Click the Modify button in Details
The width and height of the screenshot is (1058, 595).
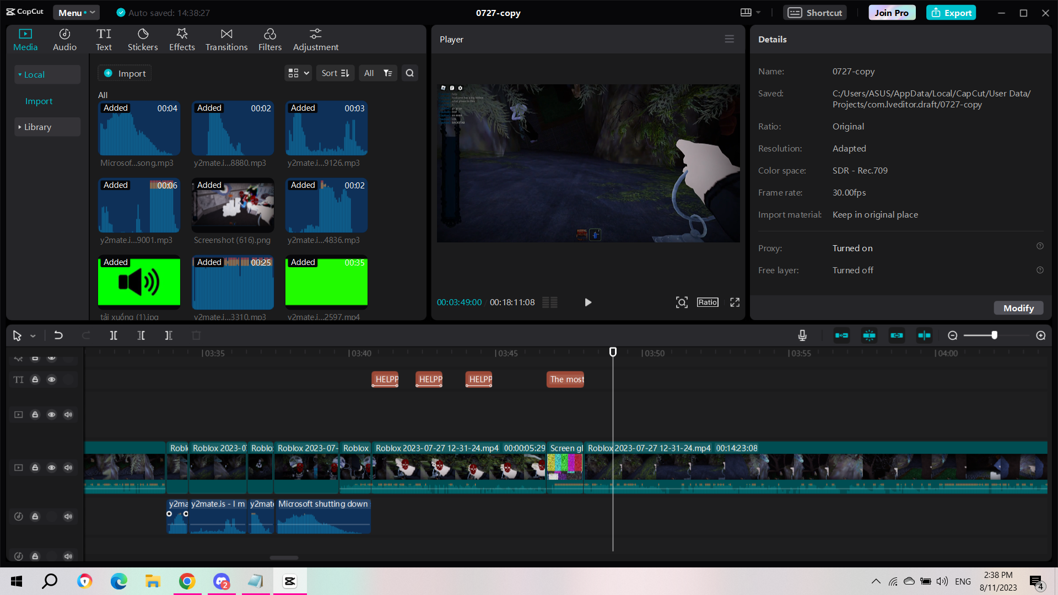(1018, 308)
